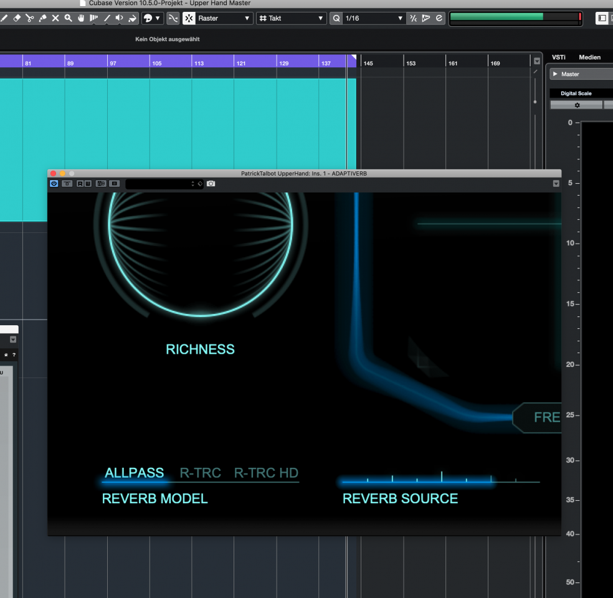Switch A/B settings comparison button
The height and width of the screenshot is (598, 613).
pyautogui.click(x=101, y=183)
